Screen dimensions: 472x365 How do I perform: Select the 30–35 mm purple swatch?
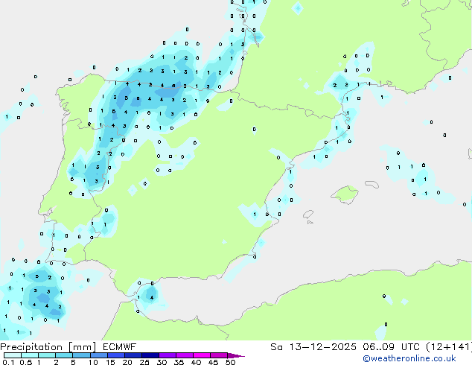pyautogui.click(x=167, y=355)
